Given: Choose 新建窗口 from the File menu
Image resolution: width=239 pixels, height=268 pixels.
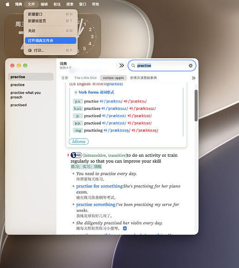Looking at the screenshot, I should click(x=50, y=14).
